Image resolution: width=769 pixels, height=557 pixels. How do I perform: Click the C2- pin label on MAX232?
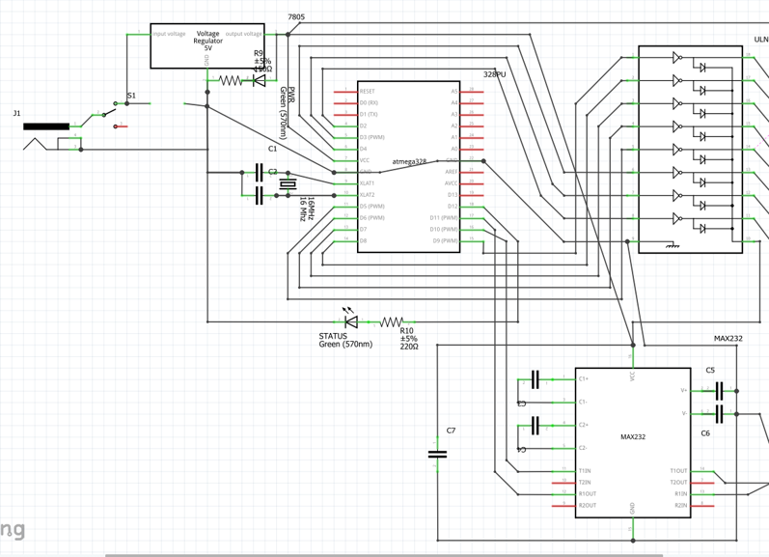(583, 448)
